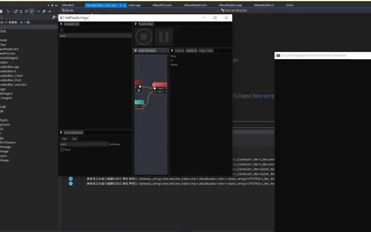This screenshot has width=371, height=232.
Task: Click the Get button in VarDetailsPanel
Action: [65, 139]
